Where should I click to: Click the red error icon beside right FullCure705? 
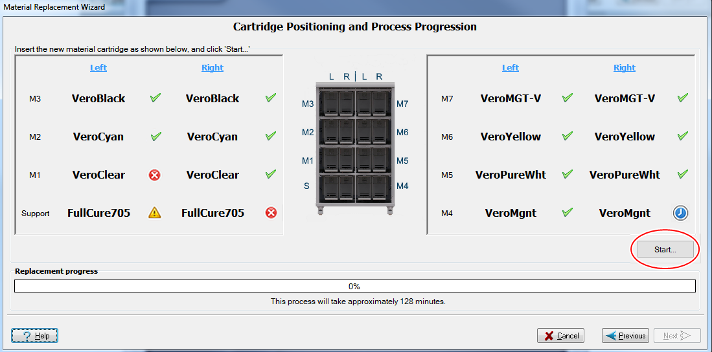pyautogui.click(x=271, y=213)
